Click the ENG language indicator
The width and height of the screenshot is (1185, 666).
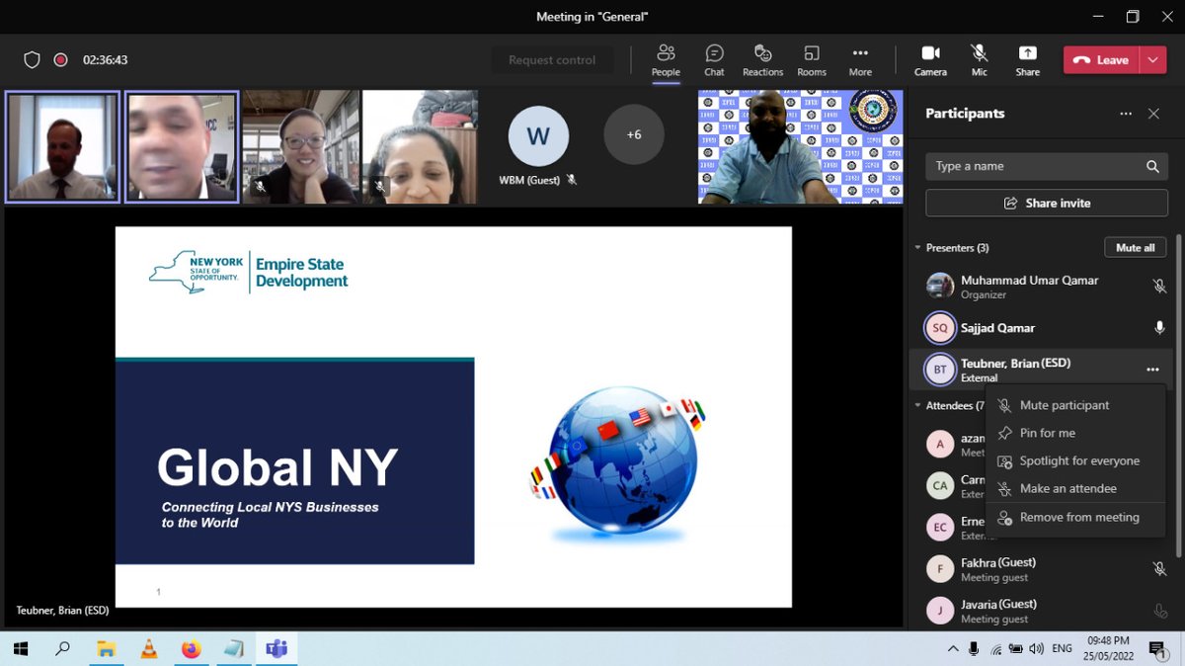1063,649
